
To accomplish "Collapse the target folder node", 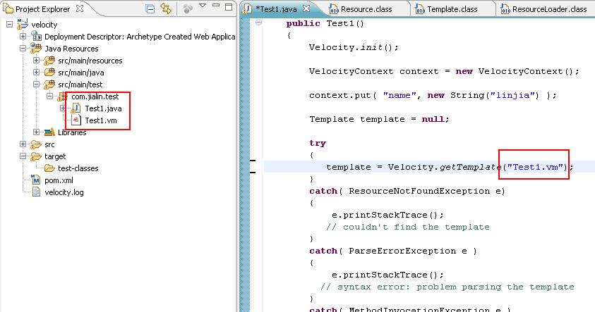I will [23, 156].
